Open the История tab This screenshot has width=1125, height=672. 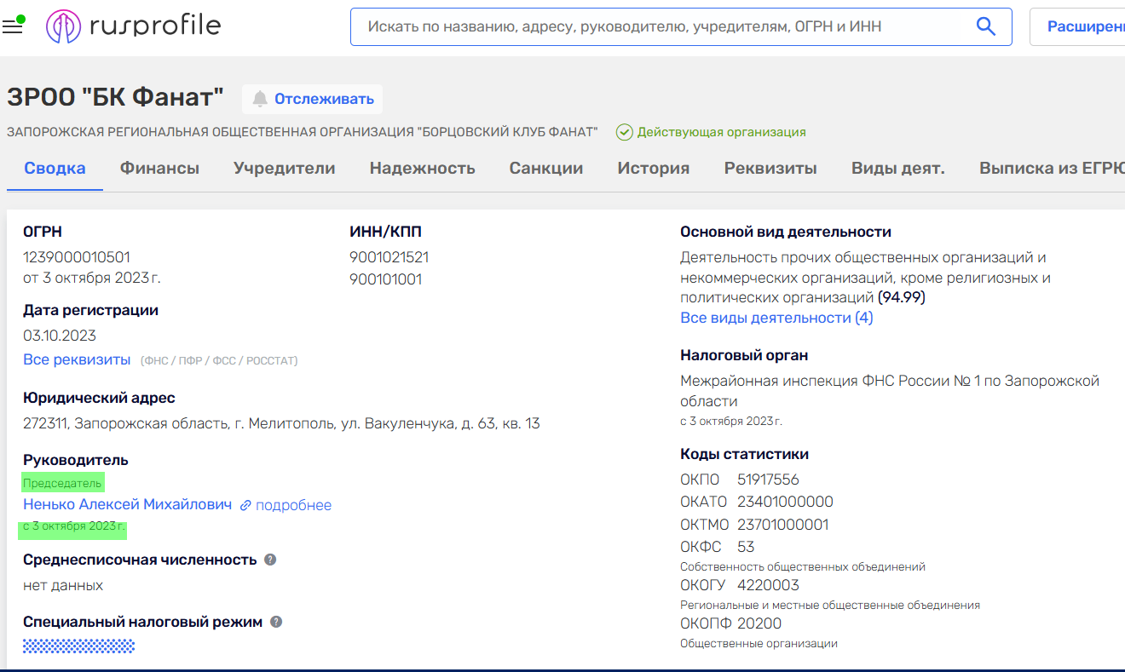pyautogui.click(x=653, y=168)
